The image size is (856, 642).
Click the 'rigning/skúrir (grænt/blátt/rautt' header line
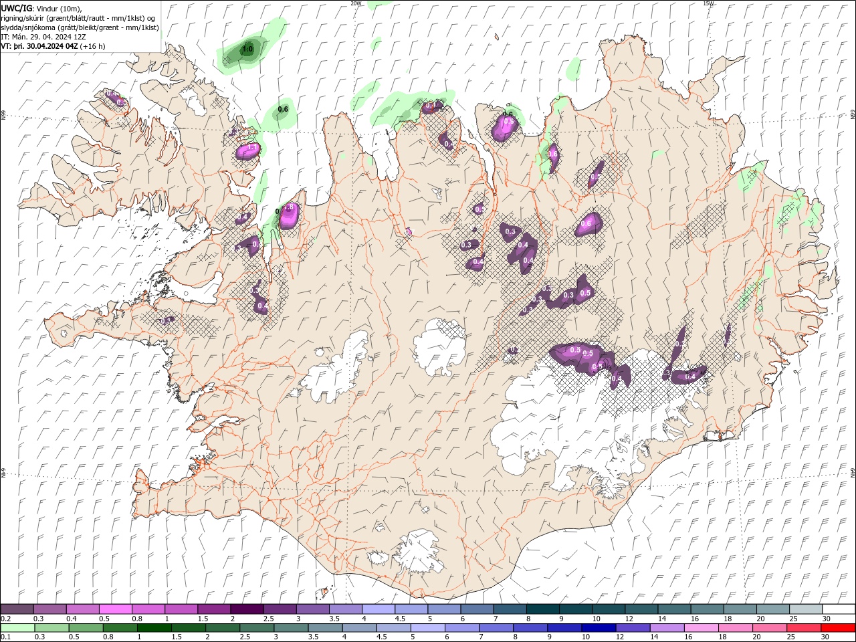[x=79, y=18]
